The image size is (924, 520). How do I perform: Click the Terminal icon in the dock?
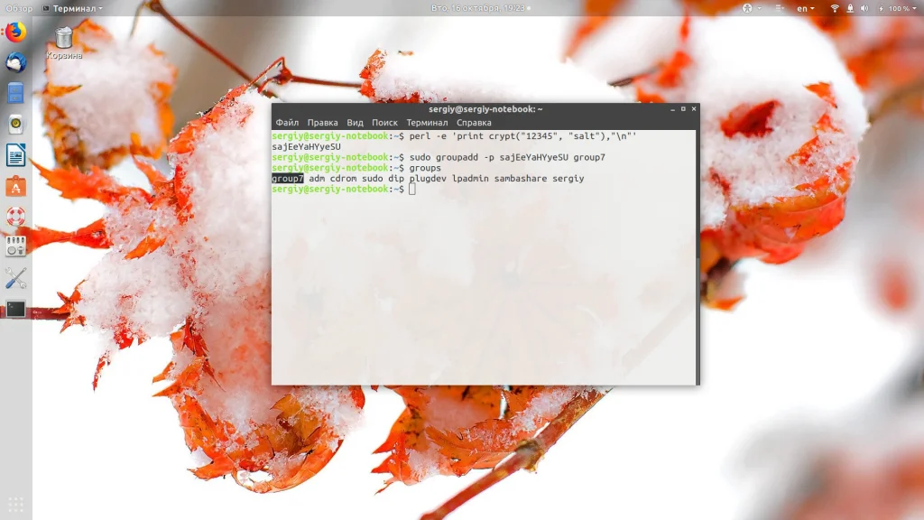16,309
